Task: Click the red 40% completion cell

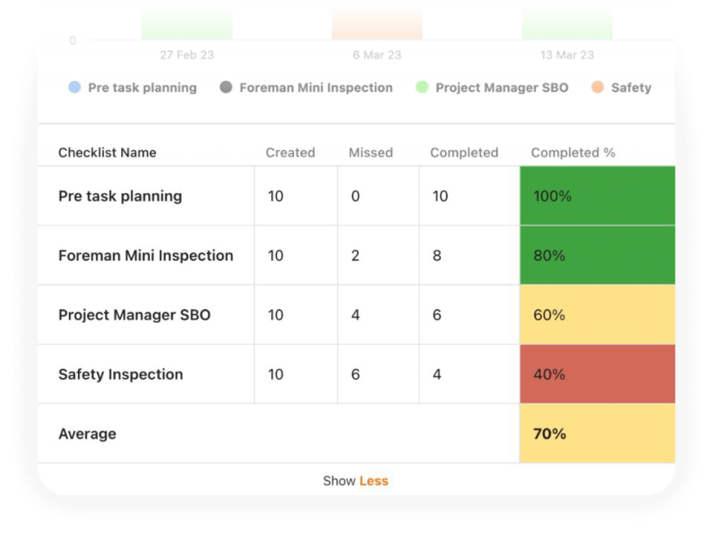Action: click(597, 374)
